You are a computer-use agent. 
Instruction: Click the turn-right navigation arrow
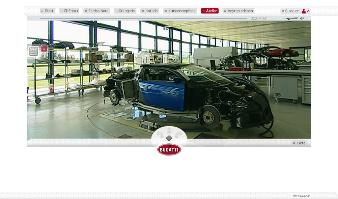(x=178, y=135)
